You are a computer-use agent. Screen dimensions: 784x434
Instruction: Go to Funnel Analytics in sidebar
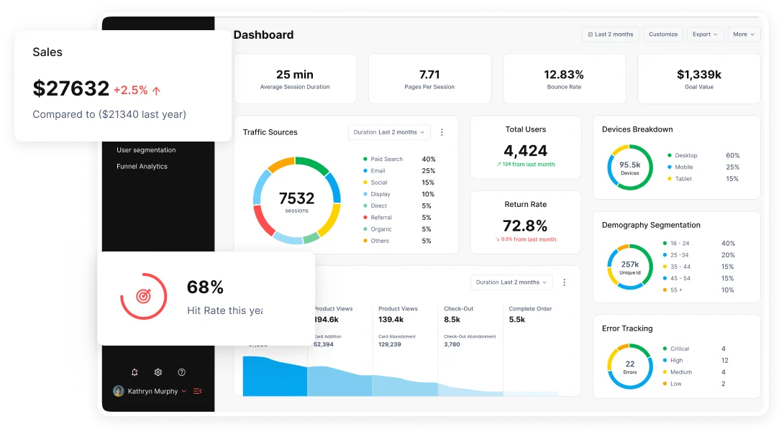pyautogui.click(x=142, y=166)
